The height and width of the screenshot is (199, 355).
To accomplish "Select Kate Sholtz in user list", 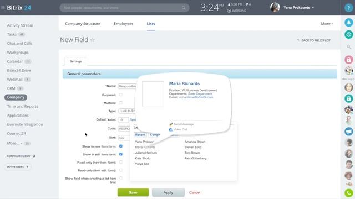I will tap(143, 158).
